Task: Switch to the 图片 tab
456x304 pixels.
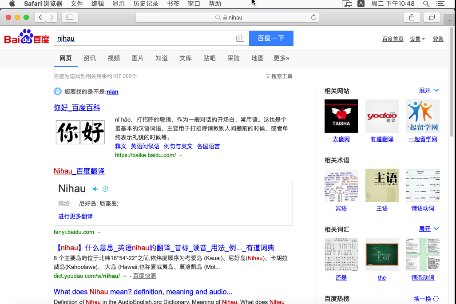Action: tap(138, 58)
